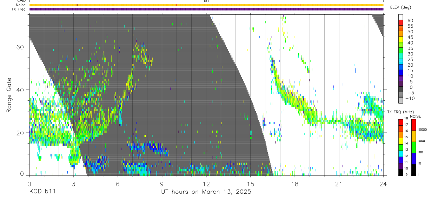Click the 'Range Gate' y-axis title
431x199 pixels.
(9, 95)
